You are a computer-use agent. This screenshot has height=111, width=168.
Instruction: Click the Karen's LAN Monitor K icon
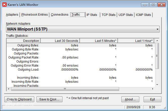pyautogui.click(x=5, y=5)
